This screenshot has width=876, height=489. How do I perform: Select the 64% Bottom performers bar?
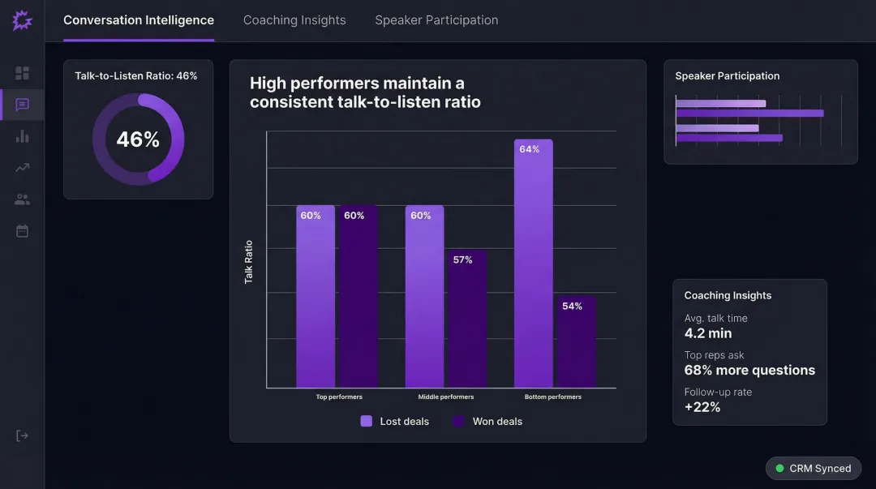click(533, 260)
